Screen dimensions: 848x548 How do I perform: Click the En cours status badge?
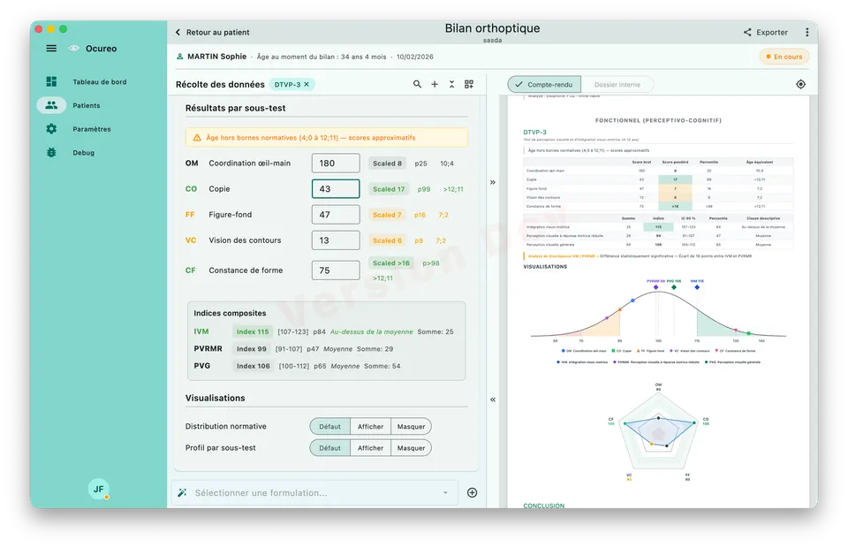point(784,57)
